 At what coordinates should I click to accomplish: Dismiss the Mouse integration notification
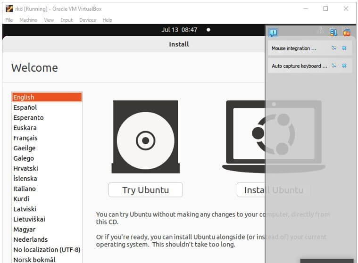coord(344,48)
